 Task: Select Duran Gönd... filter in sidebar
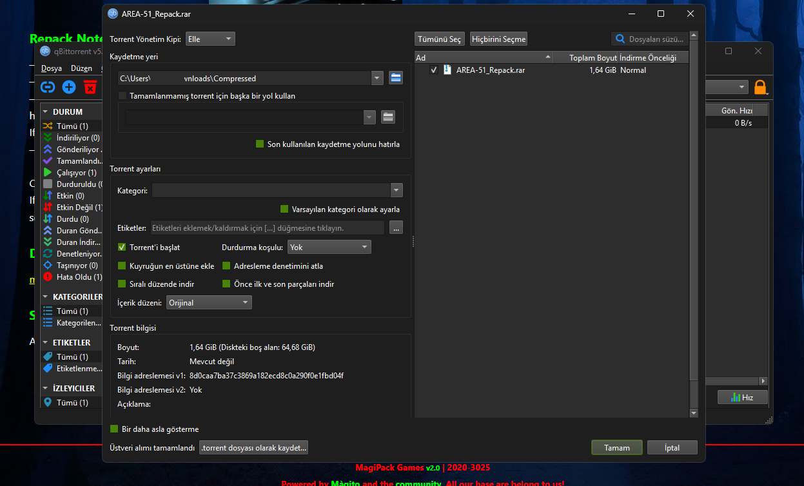[72, 231]
